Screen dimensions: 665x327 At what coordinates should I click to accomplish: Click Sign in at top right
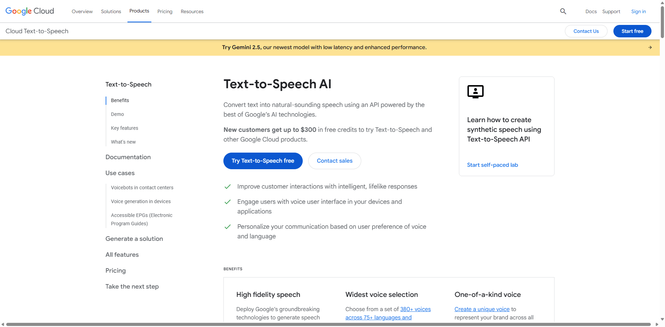coord(638,11)
